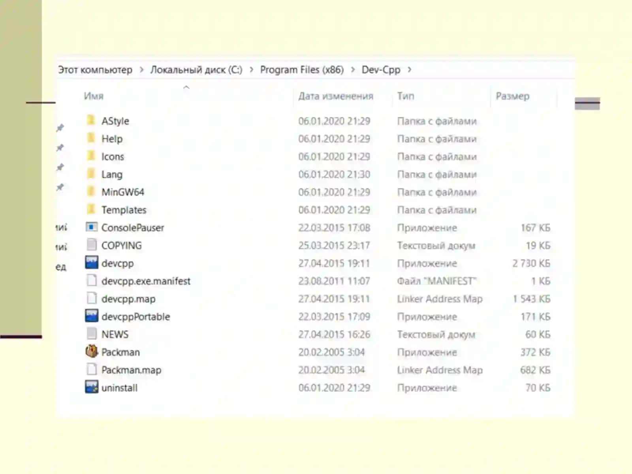Expand the chevron after Dev-Cpp
Screen dimensions: 632x474
[x=409, y=70]
